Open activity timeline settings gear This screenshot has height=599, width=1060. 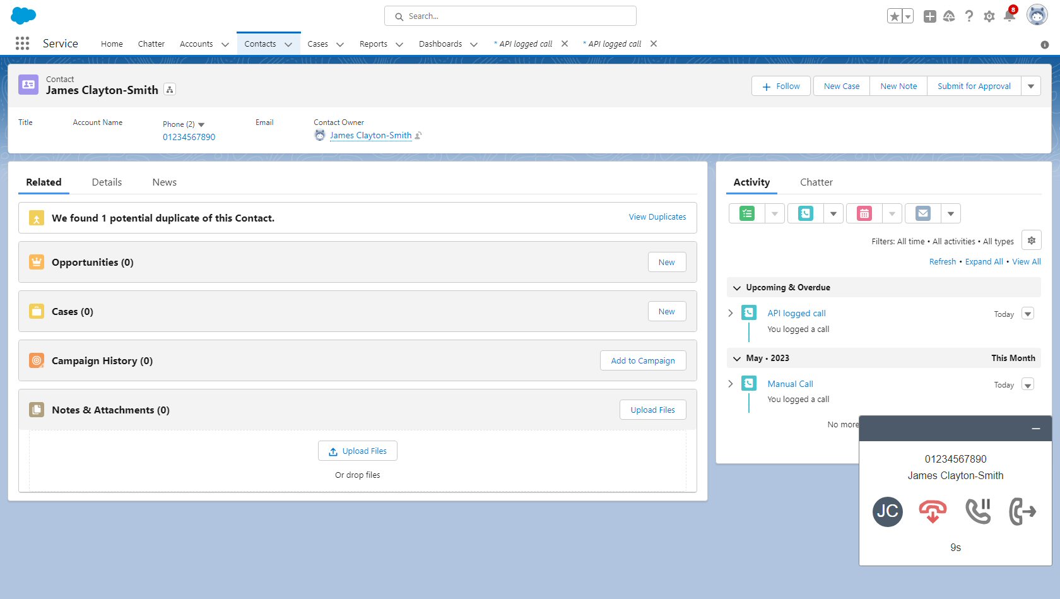[x=1032, y=240]
